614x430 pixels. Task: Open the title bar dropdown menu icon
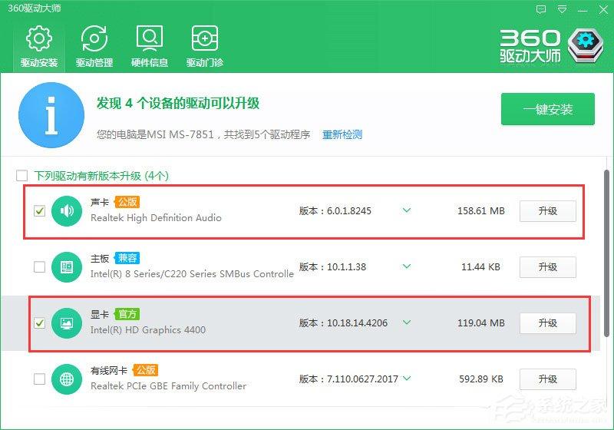[562, 9]
